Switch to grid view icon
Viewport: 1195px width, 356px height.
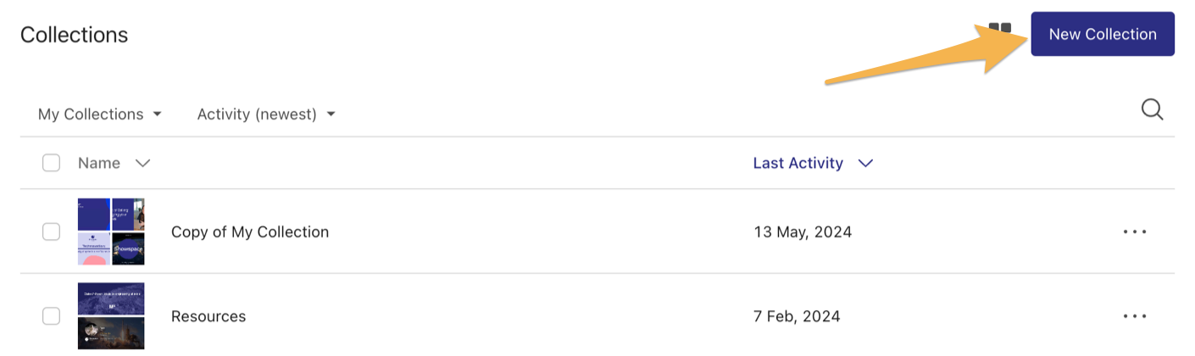[x=1001, y=28]
